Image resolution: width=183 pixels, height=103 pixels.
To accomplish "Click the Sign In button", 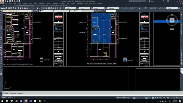I will (152, 1).
